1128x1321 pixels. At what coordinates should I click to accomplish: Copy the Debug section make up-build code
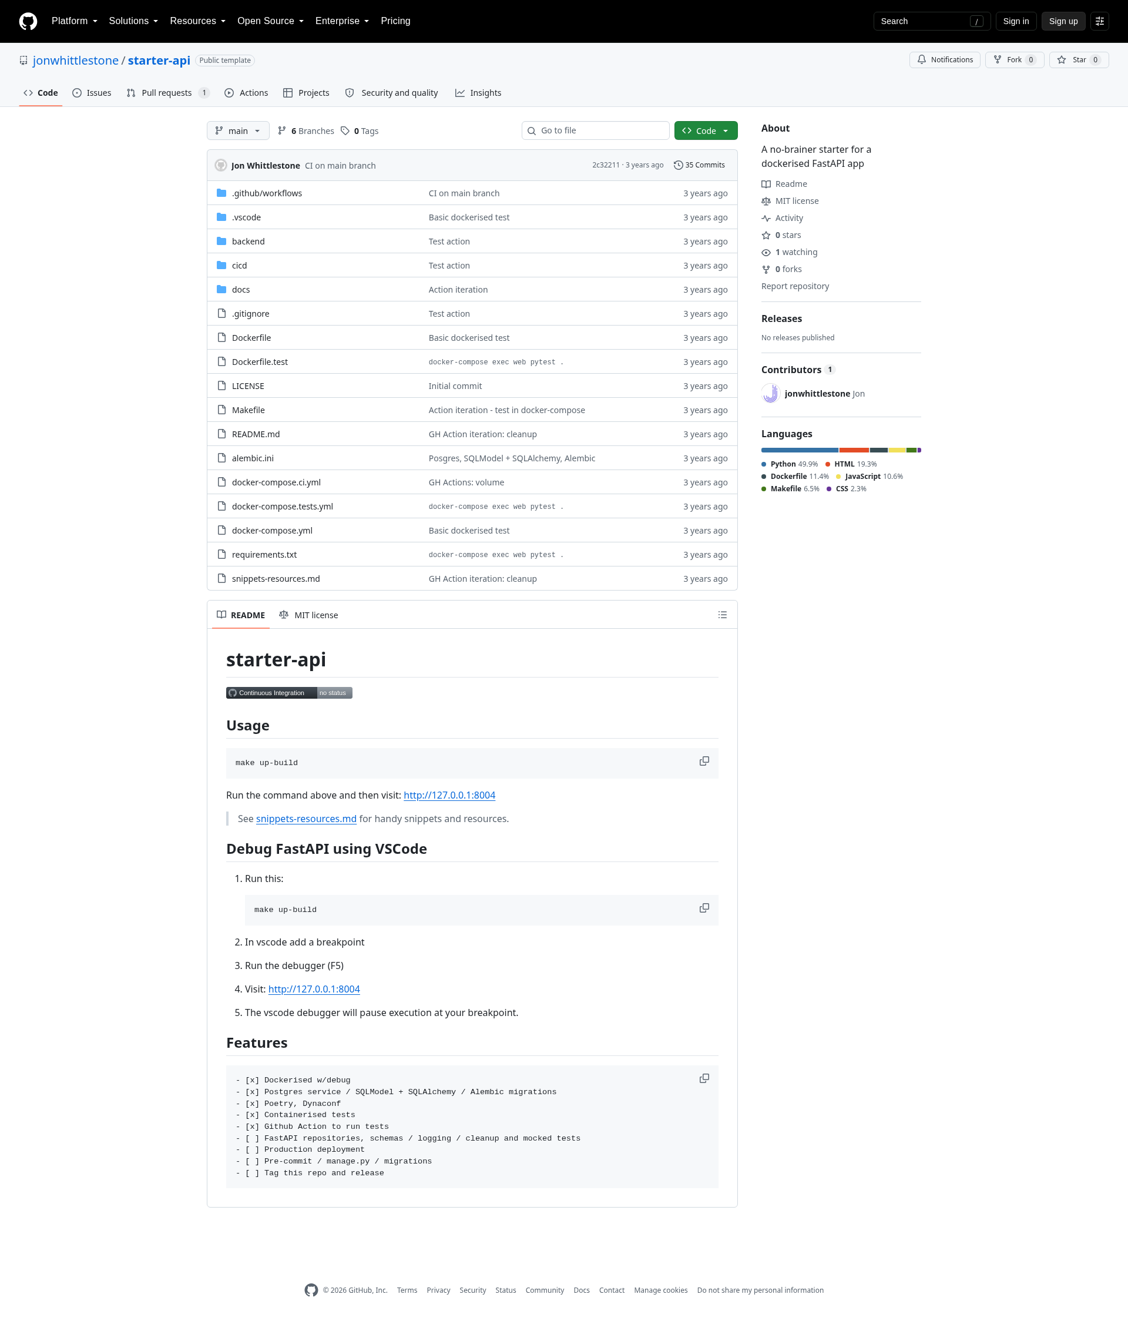704,908
